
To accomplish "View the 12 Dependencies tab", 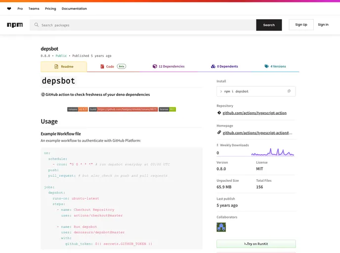I will click(x=169, y=66).
